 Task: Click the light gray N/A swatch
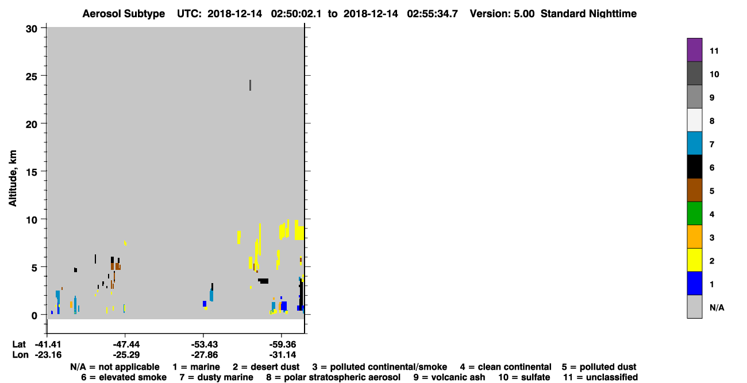pos(695,307)
